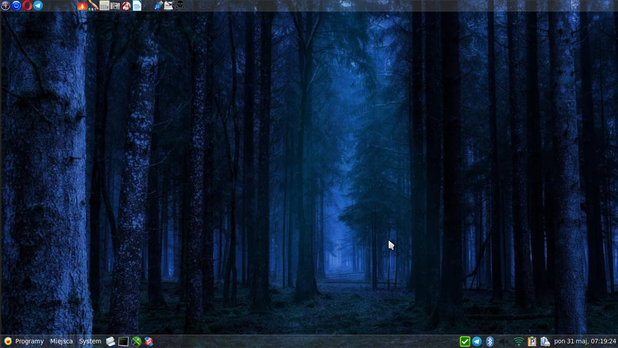The image size is (618, 348).
Task: Open the System menu
Action: 90,341
